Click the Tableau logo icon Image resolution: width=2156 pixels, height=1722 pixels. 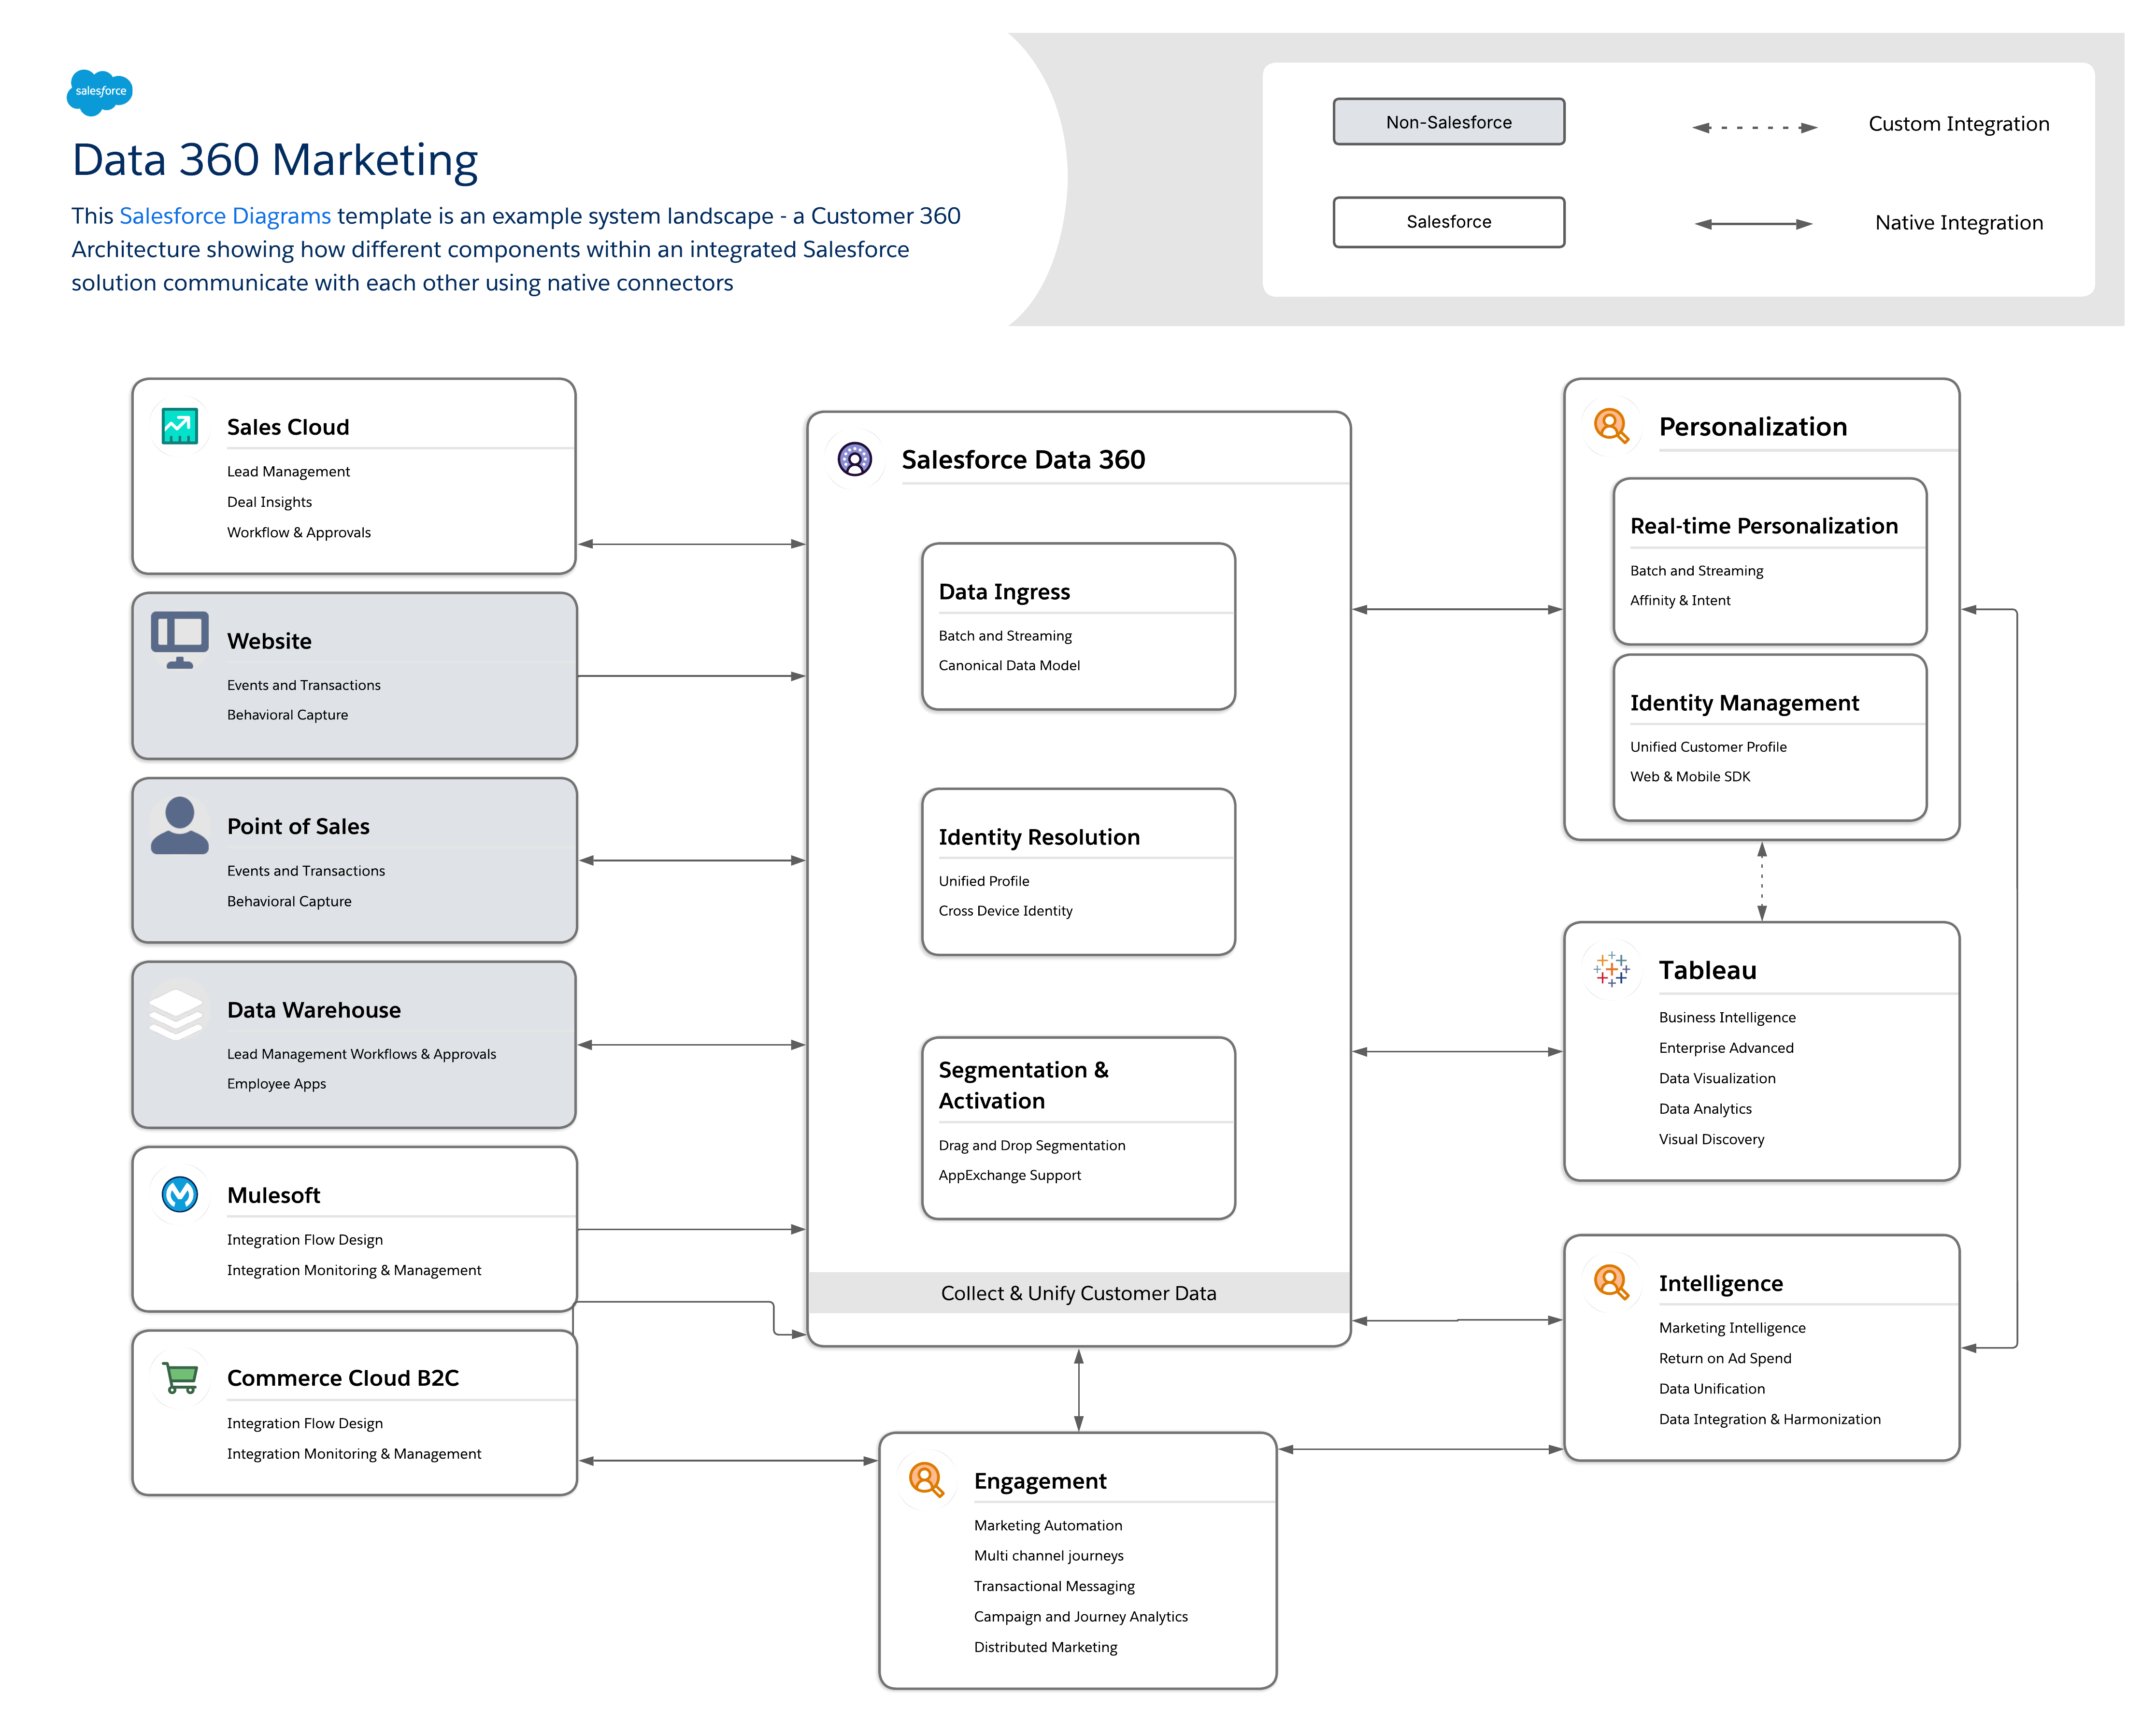(x=1611, y=969)
